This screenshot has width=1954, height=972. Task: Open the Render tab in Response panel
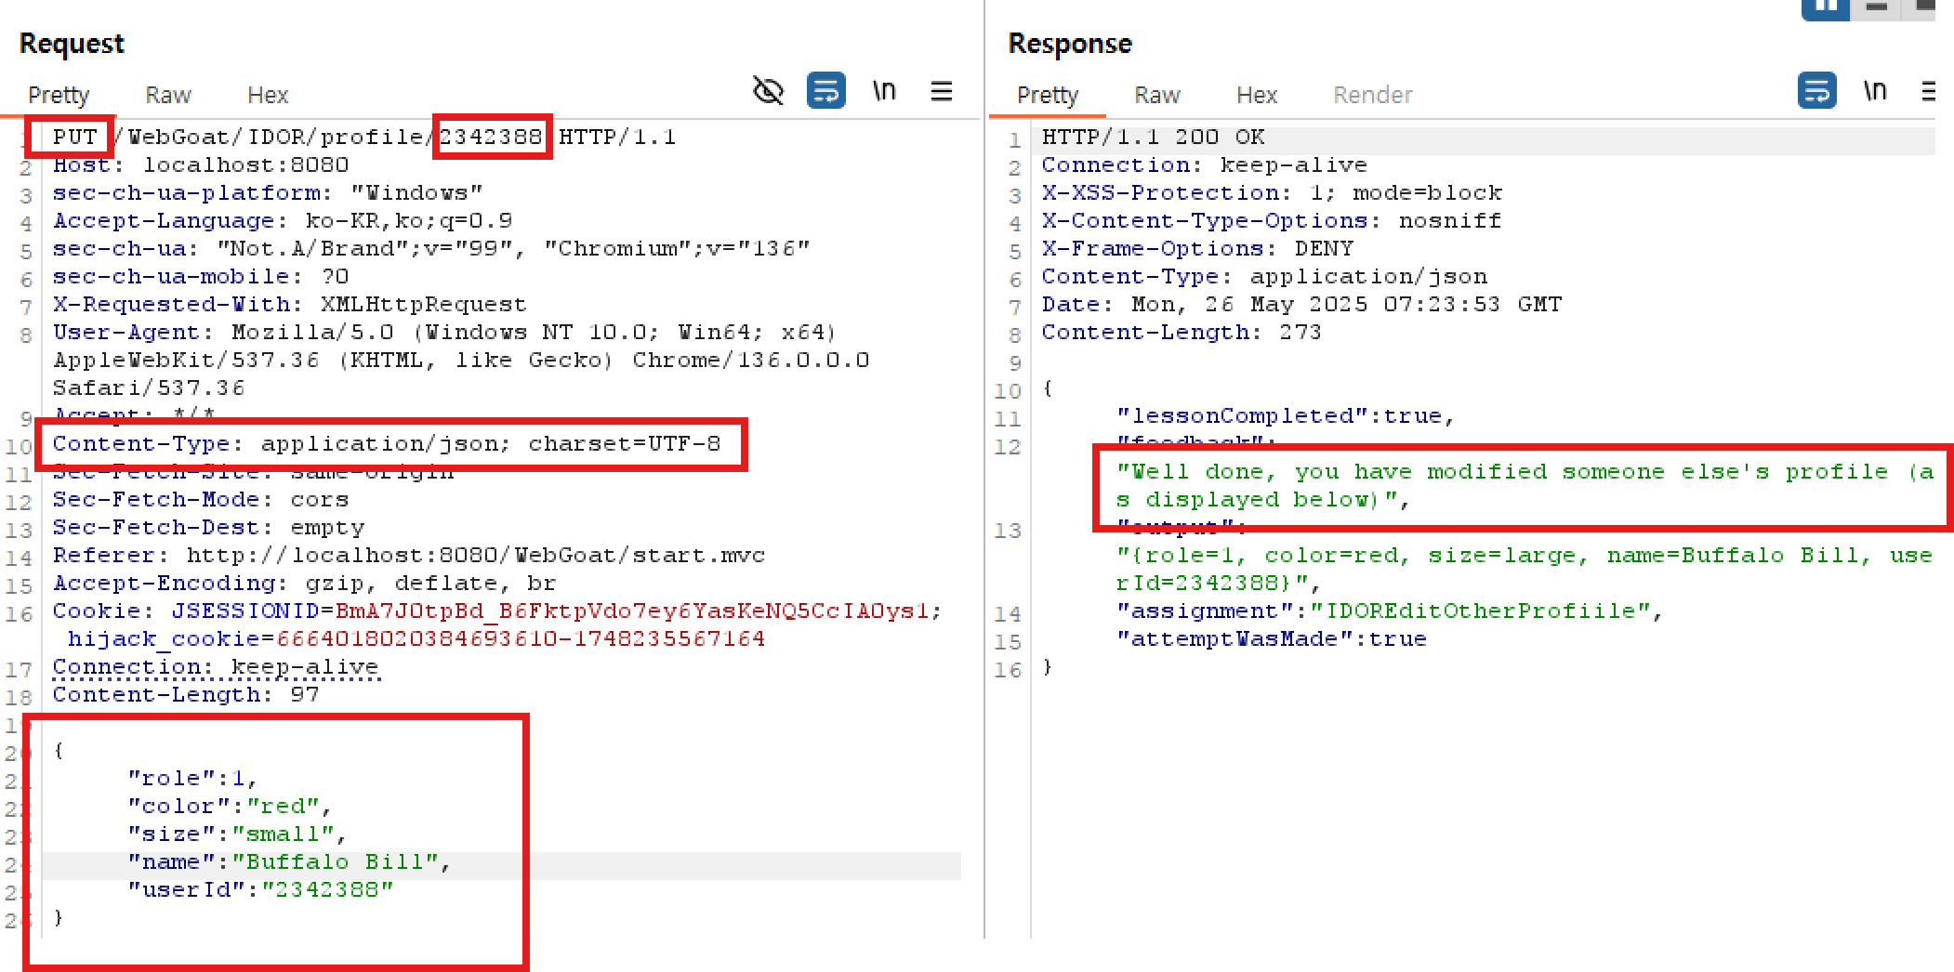(1372, 95)
